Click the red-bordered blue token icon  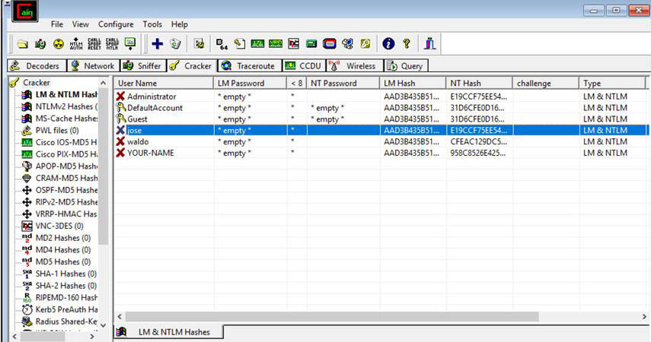329,43
